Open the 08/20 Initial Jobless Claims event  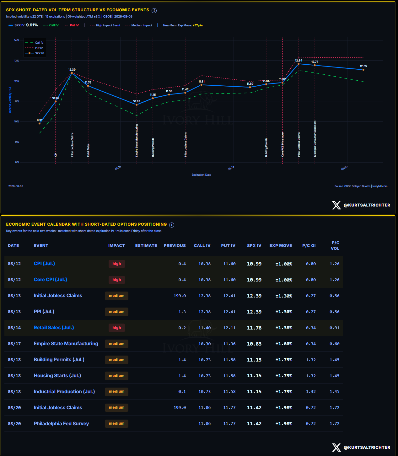[58, 408]
